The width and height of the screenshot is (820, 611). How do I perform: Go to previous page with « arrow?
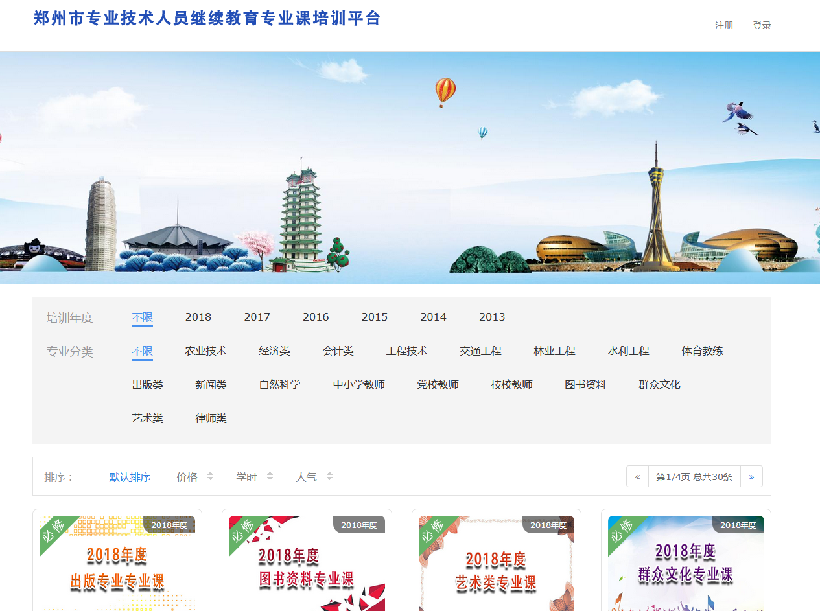(637, 477)
